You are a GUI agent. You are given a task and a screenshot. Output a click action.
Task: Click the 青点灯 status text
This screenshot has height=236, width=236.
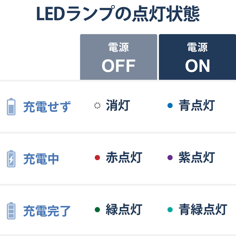coord(197,105)
